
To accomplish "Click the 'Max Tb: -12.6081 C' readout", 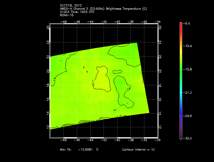I will pyautogui.click(x=79, y=150).
